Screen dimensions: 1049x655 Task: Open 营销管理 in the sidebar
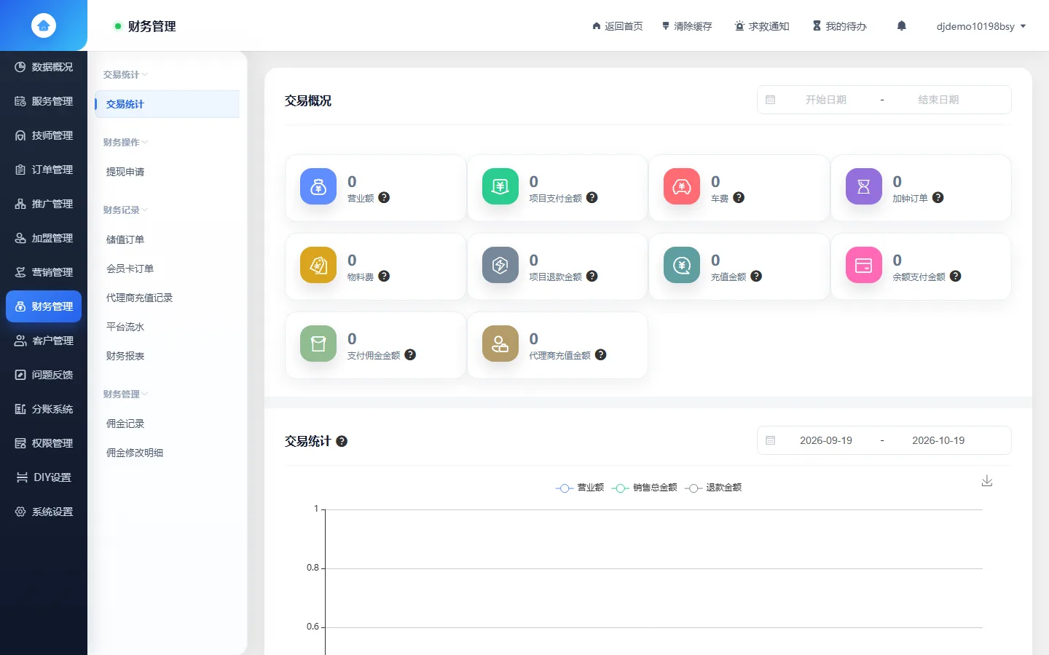pos(44,272)
